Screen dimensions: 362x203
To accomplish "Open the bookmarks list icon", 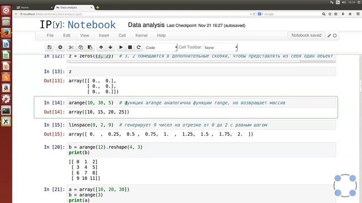I will point(336,14).
